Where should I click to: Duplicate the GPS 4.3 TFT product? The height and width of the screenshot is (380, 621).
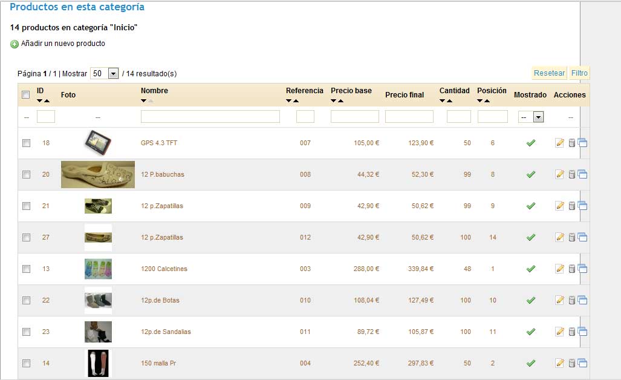click(582, 143)
